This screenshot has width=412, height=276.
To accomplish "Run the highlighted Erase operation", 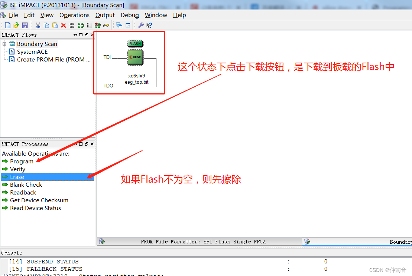I will [48, 177].
